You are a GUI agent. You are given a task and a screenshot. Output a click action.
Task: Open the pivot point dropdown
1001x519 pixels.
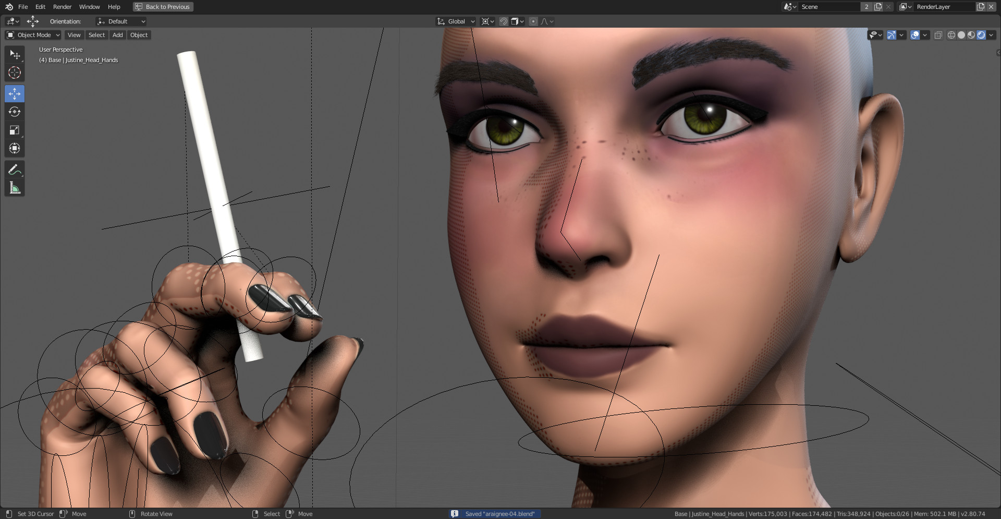488,21
